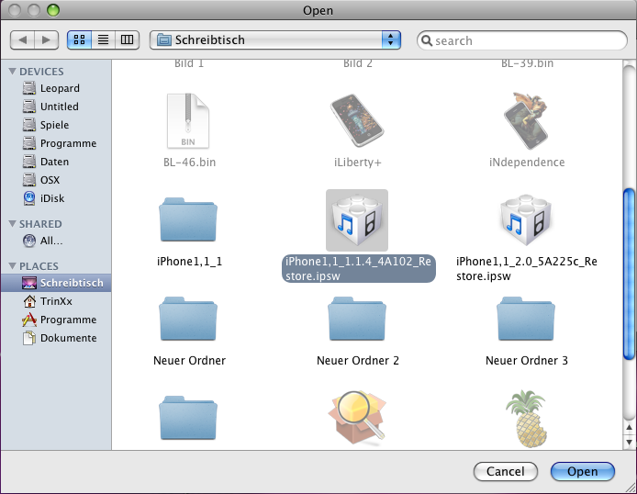Switch to column view mode
This screenshot has height=494, width=637.
tap(127, 40)
